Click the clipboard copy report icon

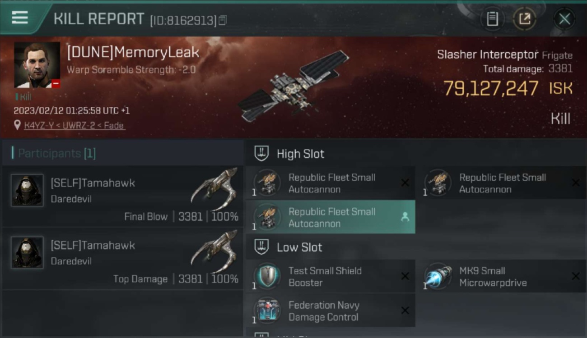point(492,19)
